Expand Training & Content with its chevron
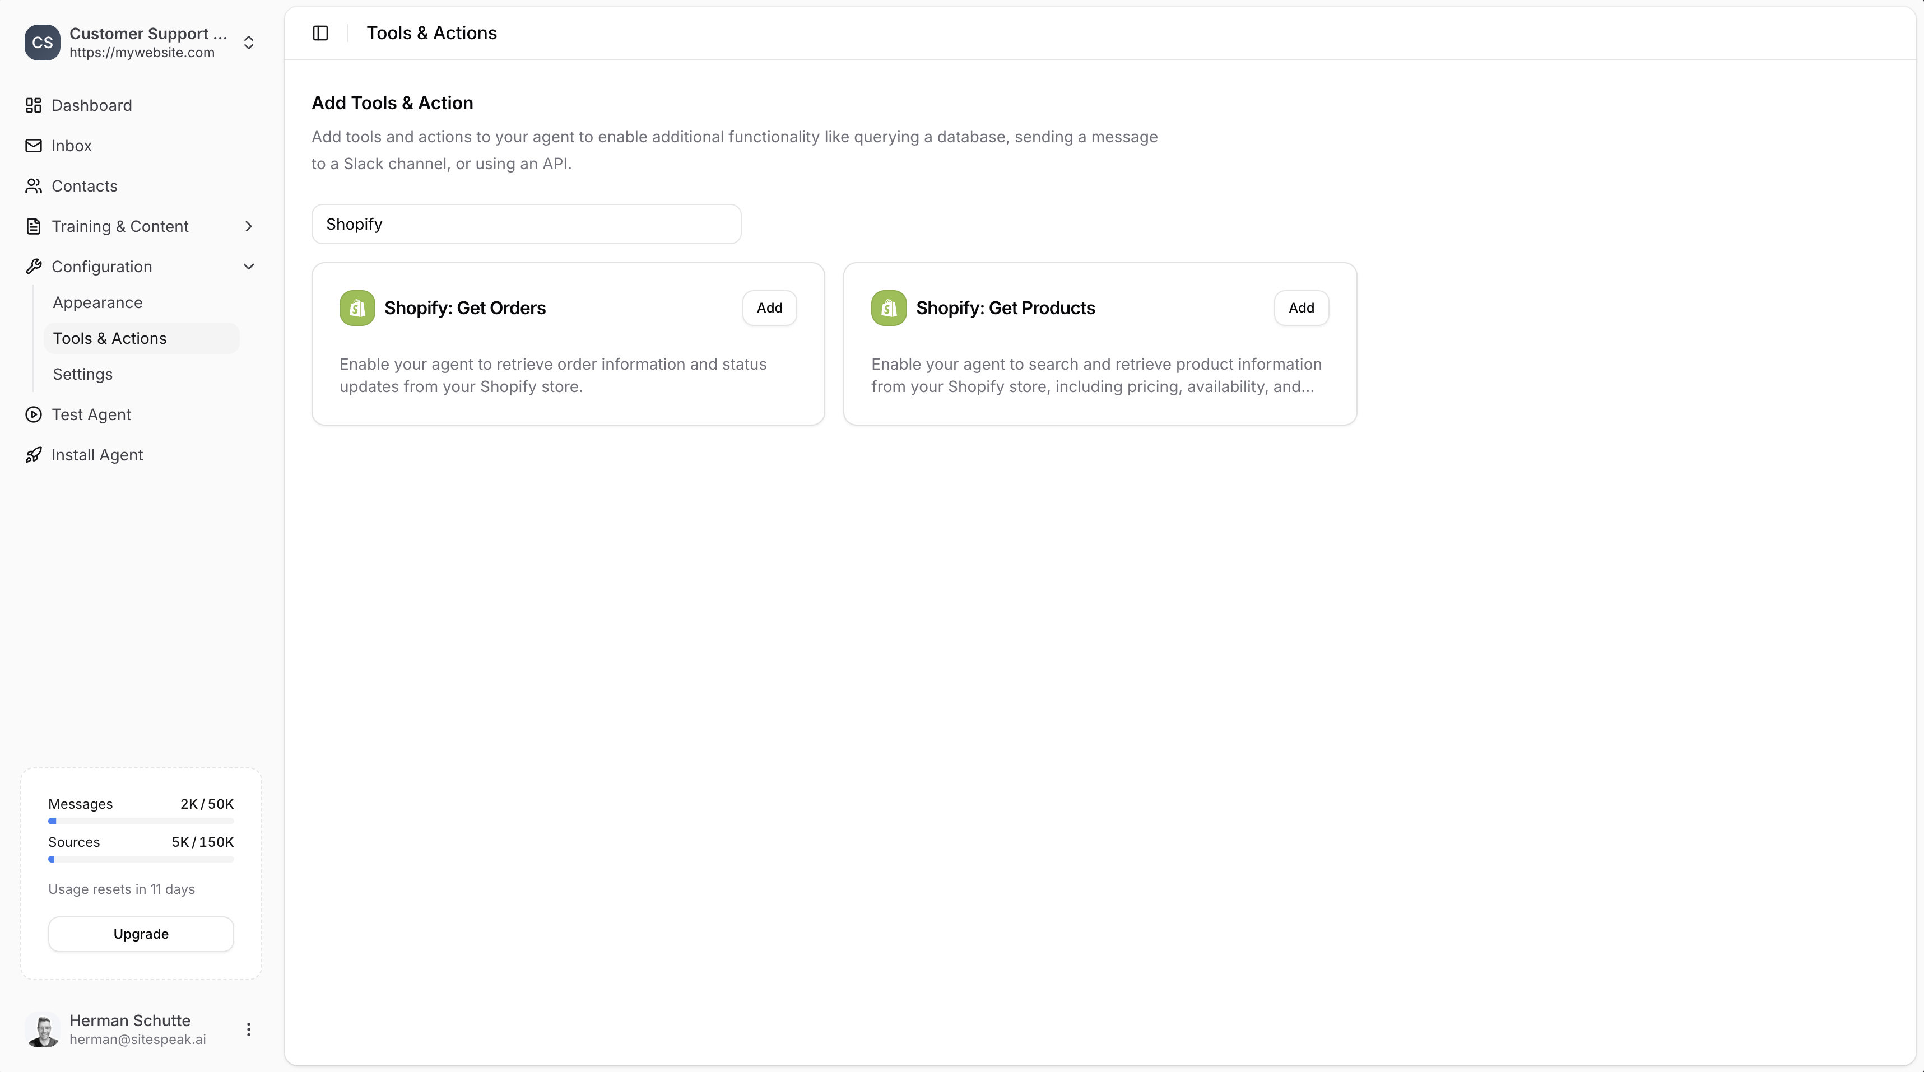 point(249,226)
